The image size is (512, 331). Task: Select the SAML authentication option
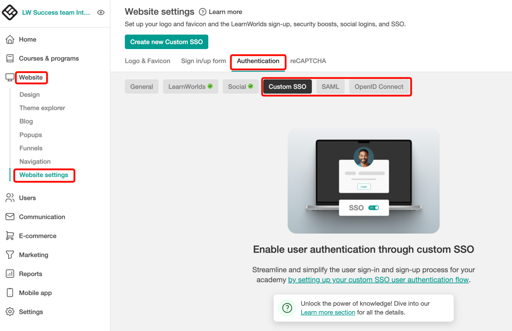pos(330,87)
